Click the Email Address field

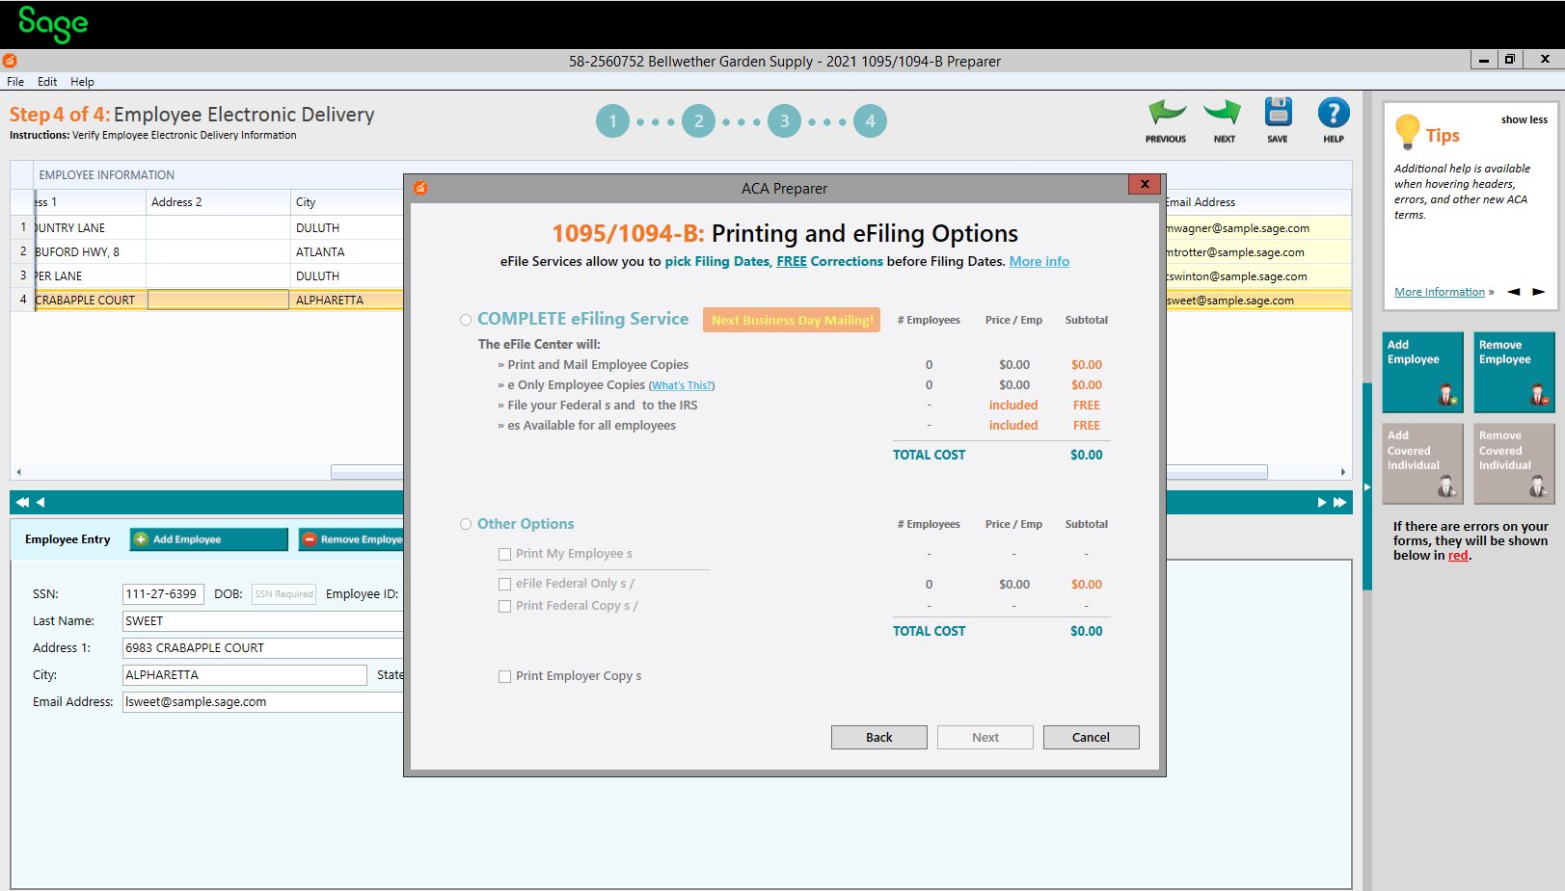[262, 702]
